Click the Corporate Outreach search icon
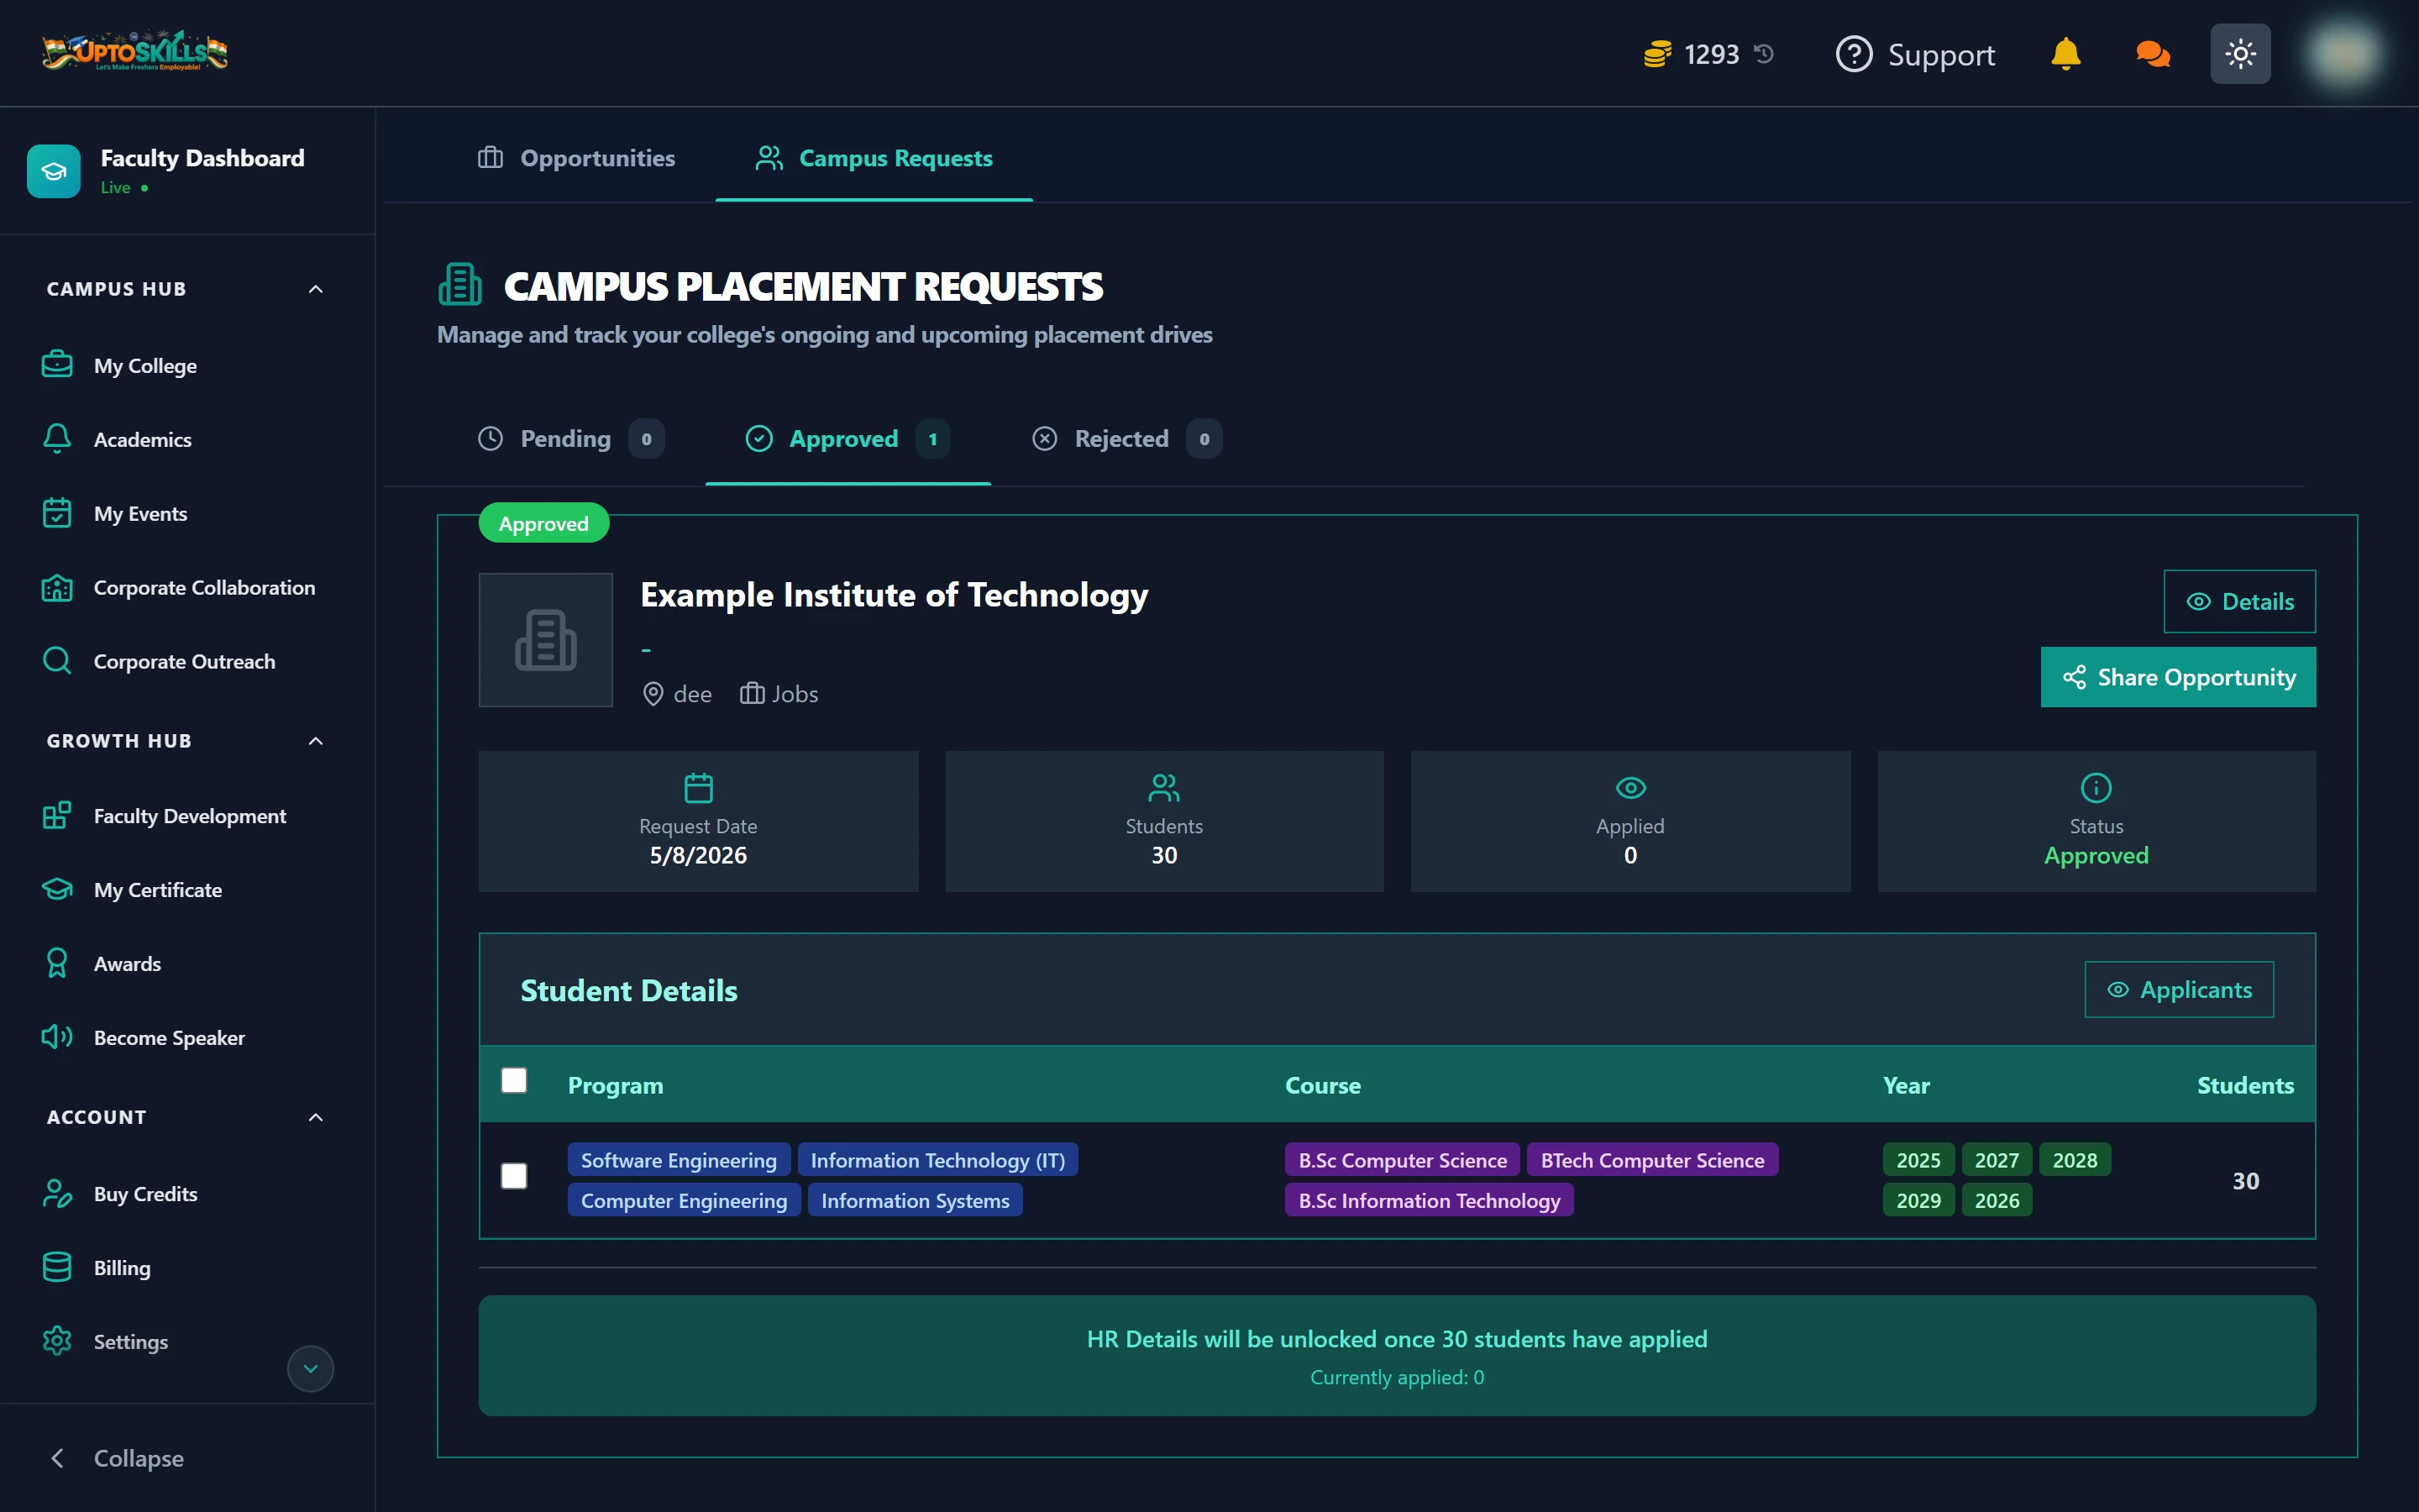Image resolution: width=2419 pixels, height=1512 pixels. click(57, 661)
